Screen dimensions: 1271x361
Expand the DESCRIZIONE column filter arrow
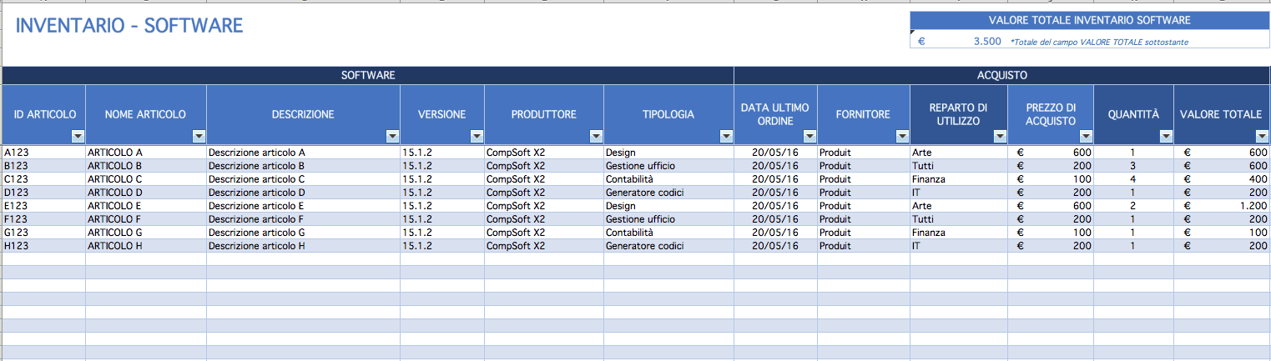tap(392, 136)
